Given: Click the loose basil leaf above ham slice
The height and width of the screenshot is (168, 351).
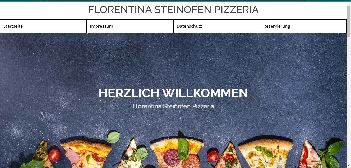Looking at the screenshot, I should tap(113, 137).
